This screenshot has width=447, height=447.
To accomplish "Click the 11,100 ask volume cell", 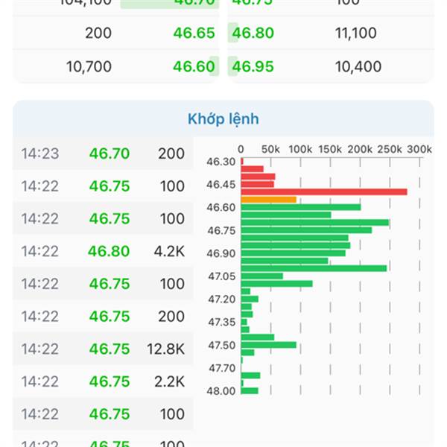I will (355, 34).
